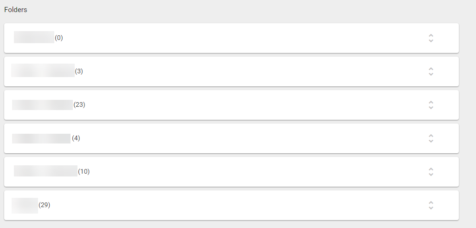Screen dimensions: 476x228
Task: Click the (3) item count label
Action: tap(79, 72)
